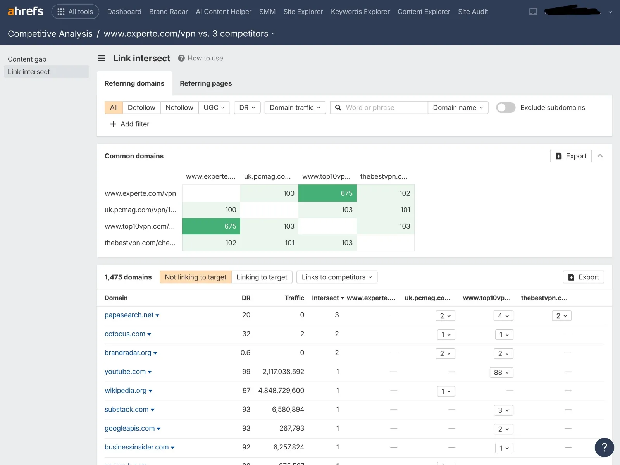Open brandradar.org domain link

click(128, 353)
